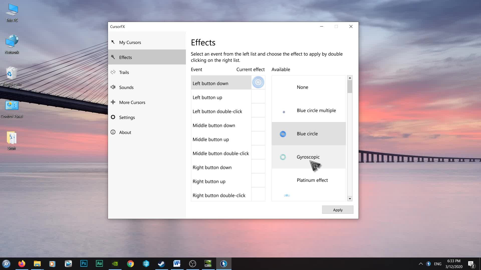Click the Sounds speaker icon

(x=113, y=87)
